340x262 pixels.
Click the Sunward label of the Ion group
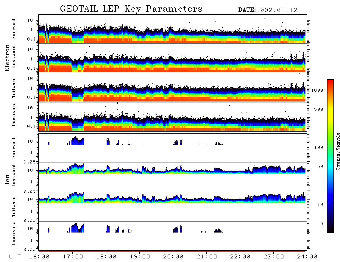coord(14,148)
